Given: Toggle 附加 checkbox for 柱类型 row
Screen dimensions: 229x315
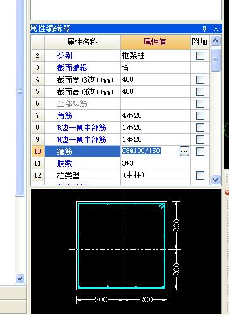Looking at the screenshot, I should (200, 175).
